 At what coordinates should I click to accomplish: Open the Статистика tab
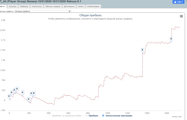[37, 6]
